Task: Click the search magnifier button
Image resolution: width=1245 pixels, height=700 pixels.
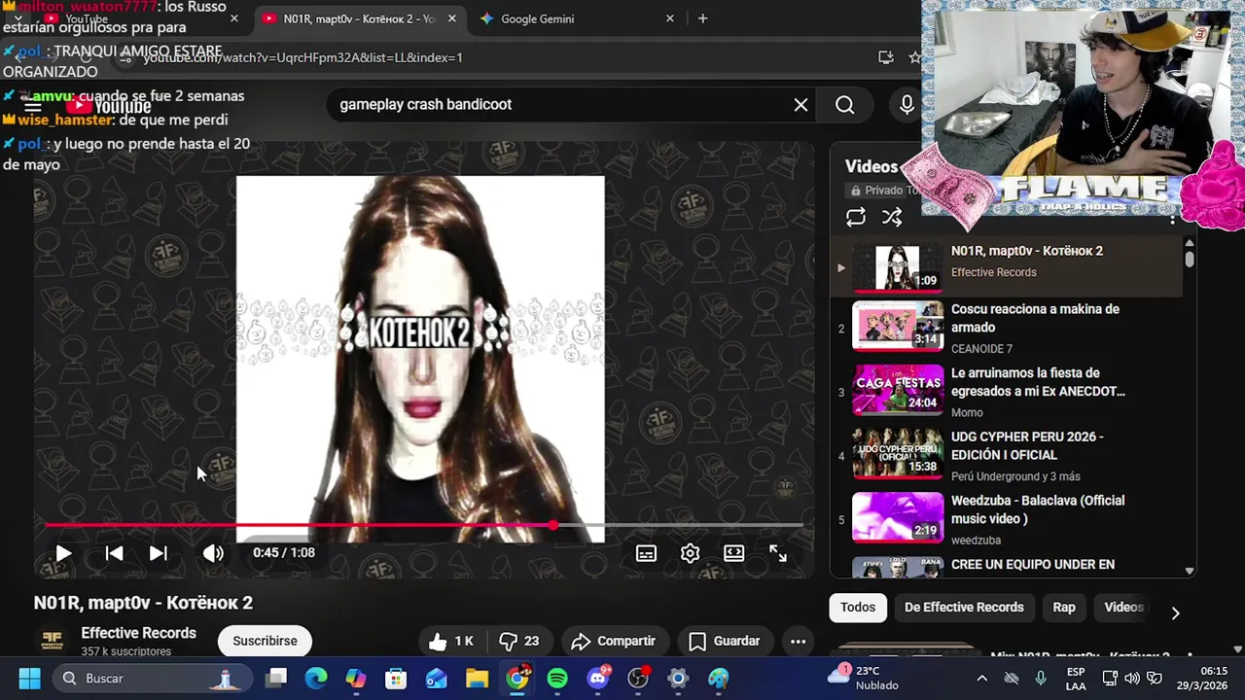Action: 845,105
